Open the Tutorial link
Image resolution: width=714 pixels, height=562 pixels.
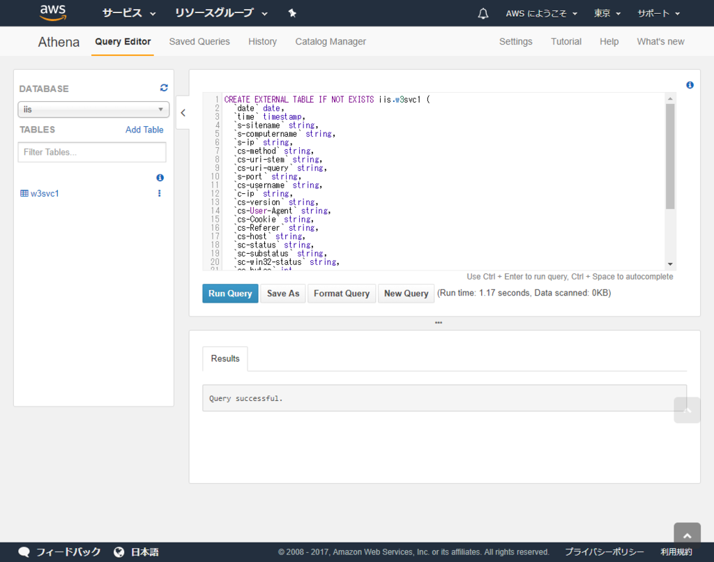566,41
